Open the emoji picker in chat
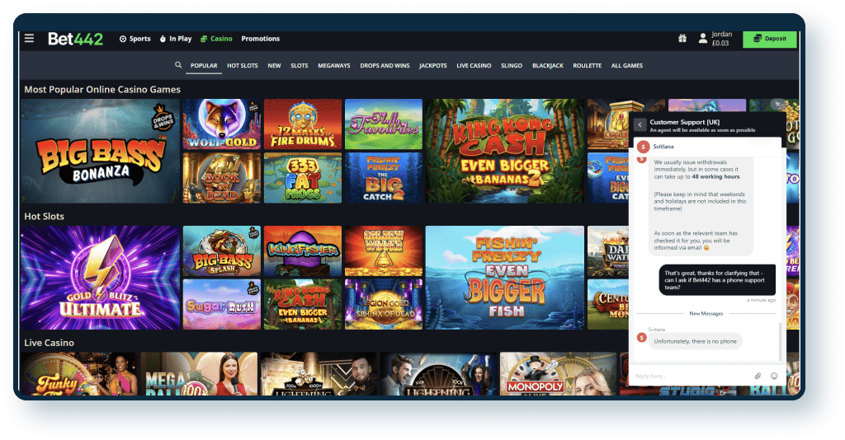The width and height of the screenshot is (845, 440). tap(774, 376)
